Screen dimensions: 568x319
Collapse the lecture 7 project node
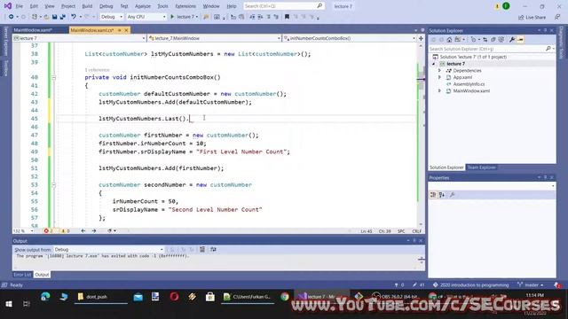point(434,64)
